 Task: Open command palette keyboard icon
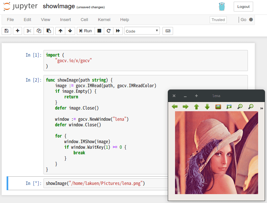(x=168, y=31)
